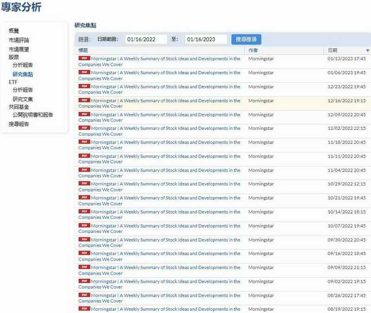Image resolution: width=371 pixels, height=313 pixels.
Task: Open the PDF icon for the 08/26/2022 report
Action: (x=84, y=295)
